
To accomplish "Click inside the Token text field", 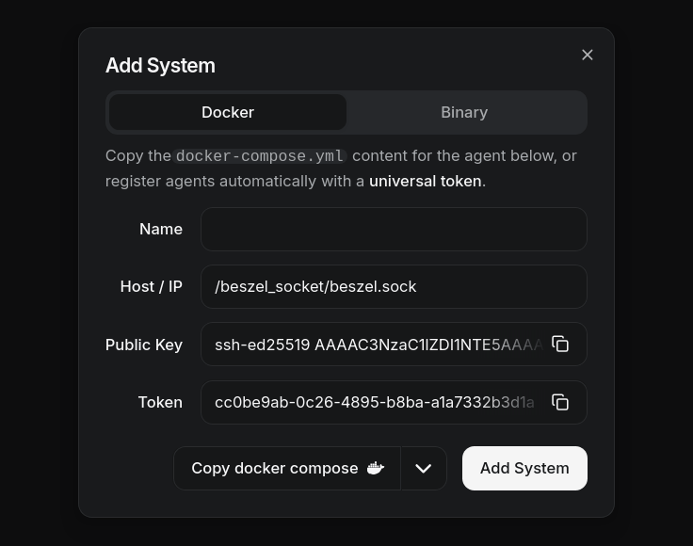I will coord(377,403).
